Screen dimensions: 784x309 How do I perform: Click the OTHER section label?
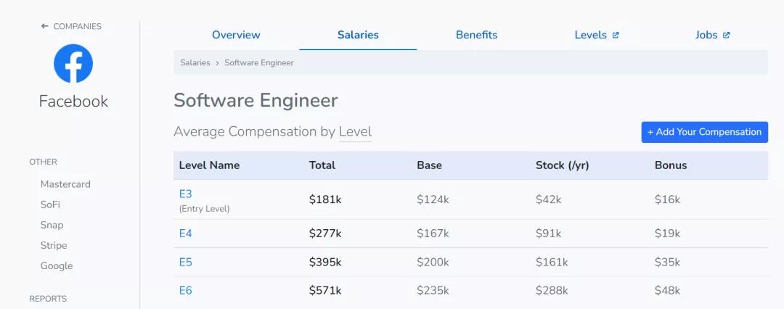pyautogui.click(x=43, y=162)
